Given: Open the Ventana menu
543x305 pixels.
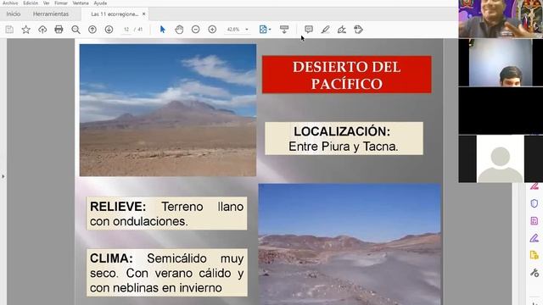Looking at the screenshot, I should [81, 3].
